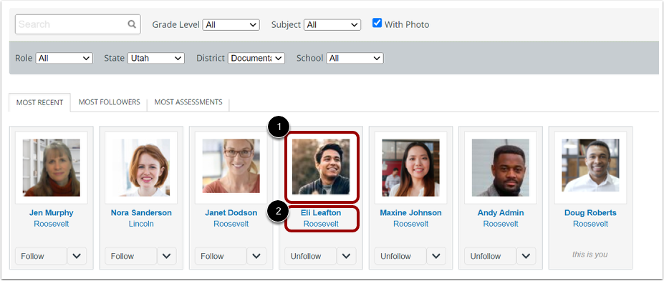Unfollow Andy Admin
This screenshot has width=664, height=281.
tap(490, 256)
